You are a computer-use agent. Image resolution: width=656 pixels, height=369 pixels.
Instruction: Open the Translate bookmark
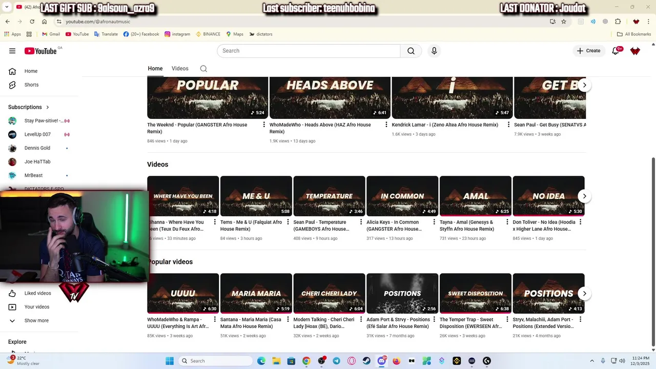coord(106,34)
